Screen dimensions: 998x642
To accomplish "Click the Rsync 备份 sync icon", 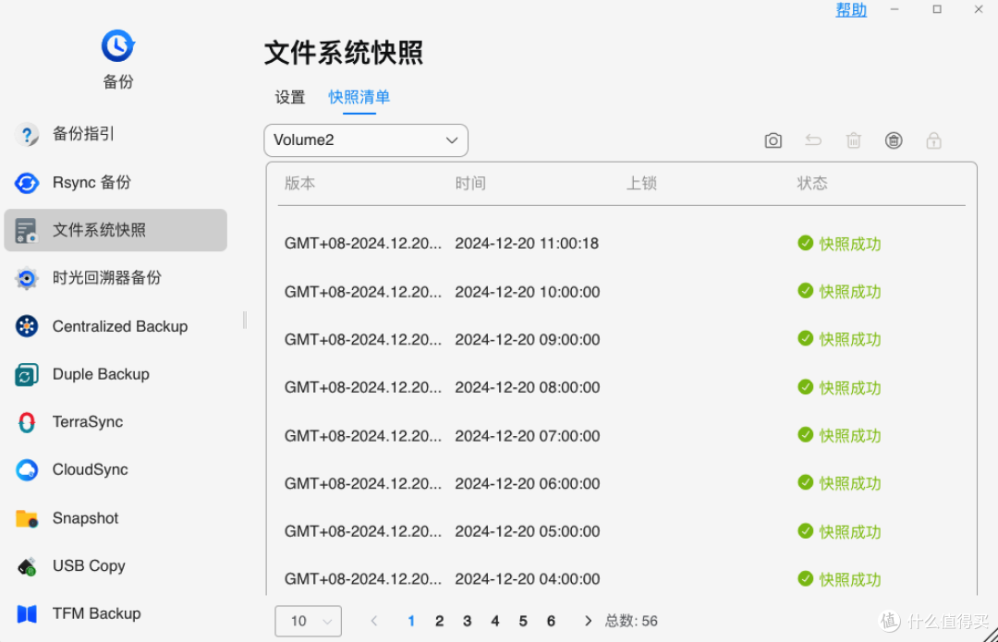I will pyautogui.click(x=27, y=183).
